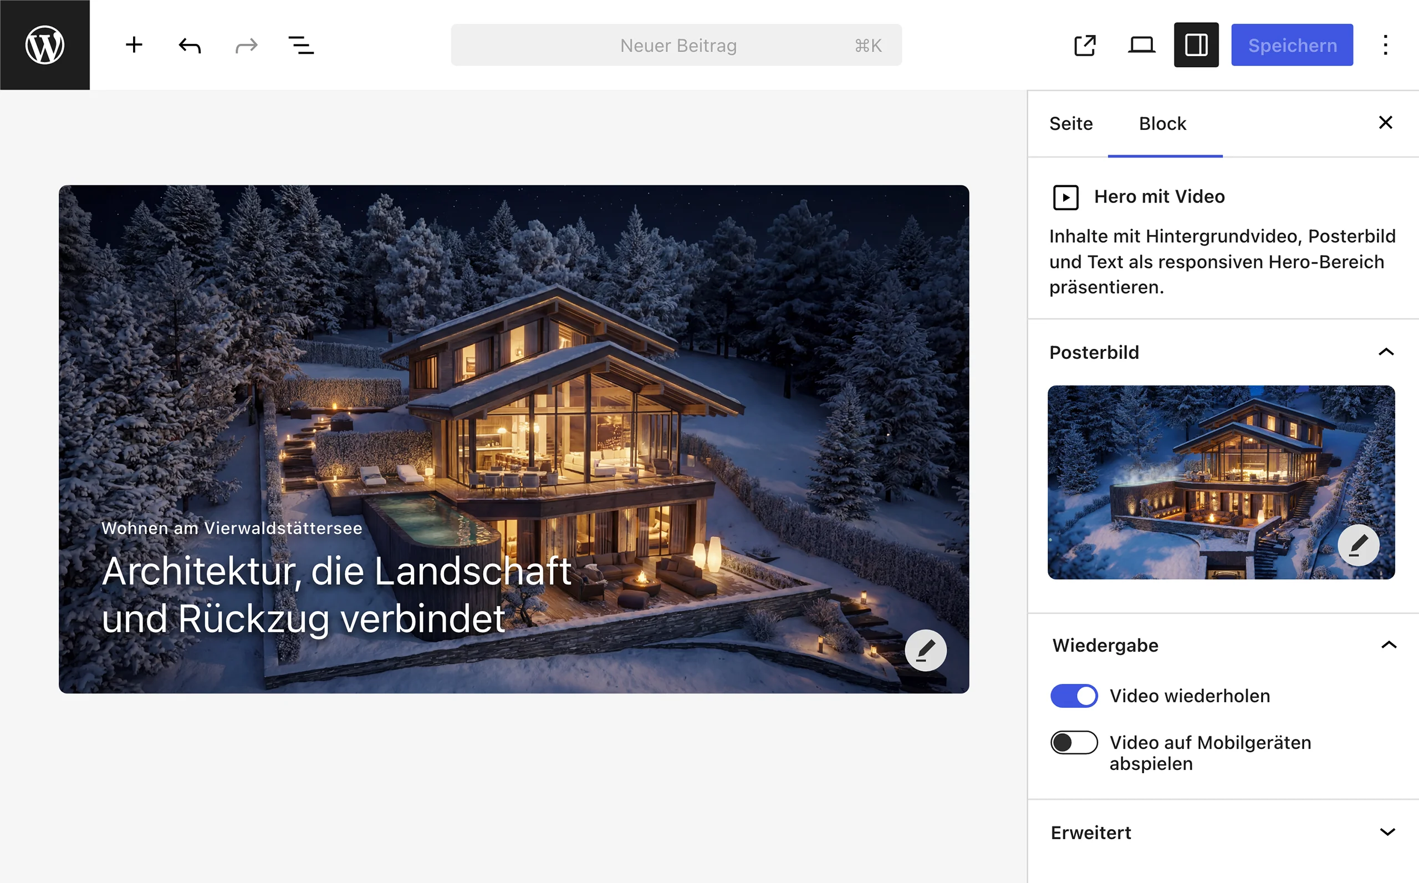This screenshot has width=1419, height=883.
Task: Toggle Video wiederholen off
Action: [1074, 696]
